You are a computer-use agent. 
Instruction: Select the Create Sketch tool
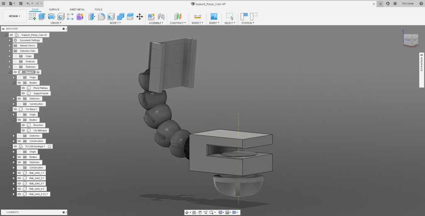click(x=32, y=17)
